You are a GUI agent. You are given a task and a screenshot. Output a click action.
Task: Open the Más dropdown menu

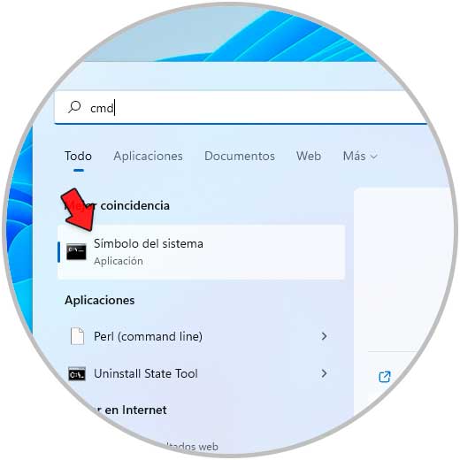pos(360,156)
